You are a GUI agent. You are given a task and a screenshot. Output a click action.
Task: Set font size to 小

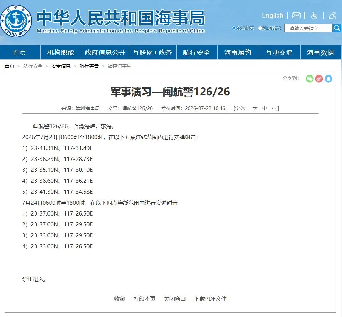[x=274, y=108]
